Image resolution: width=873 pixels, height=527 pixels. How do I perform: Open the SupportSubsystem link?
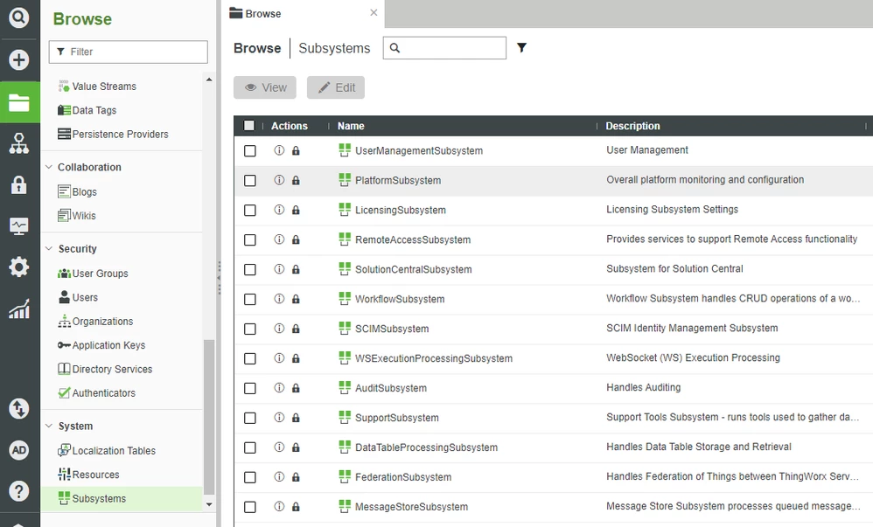click(397, 418)
